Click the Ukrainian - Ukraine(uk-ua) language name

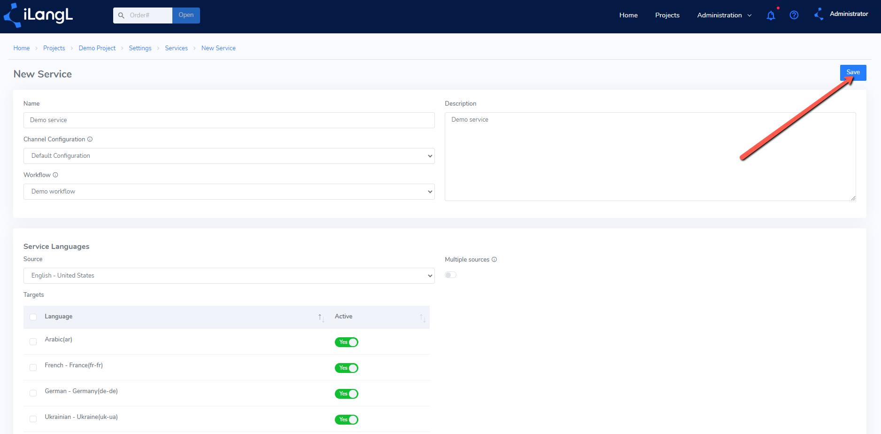[x=81, y=417]
